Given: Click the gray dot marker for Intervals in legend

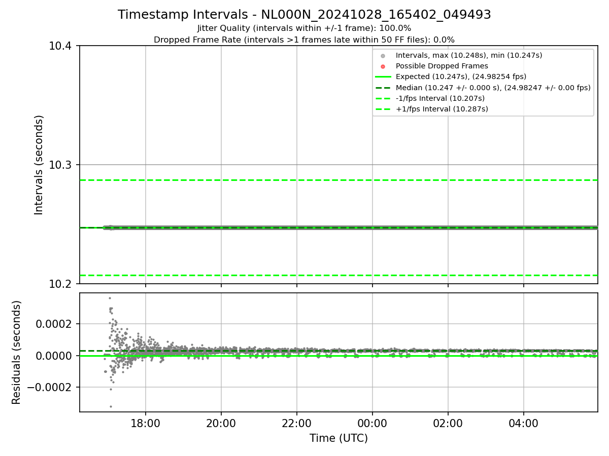Looking at the screenshot, I should pos(383,56).
